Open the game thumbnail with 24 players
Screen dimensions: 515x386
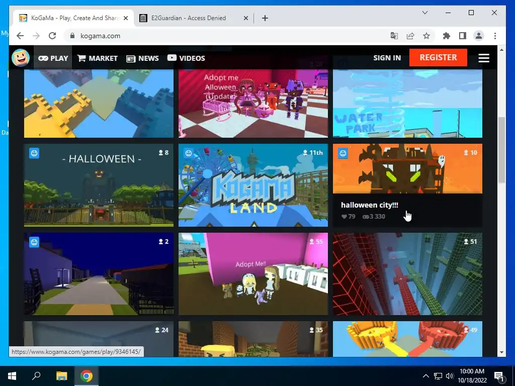[99, 339]
